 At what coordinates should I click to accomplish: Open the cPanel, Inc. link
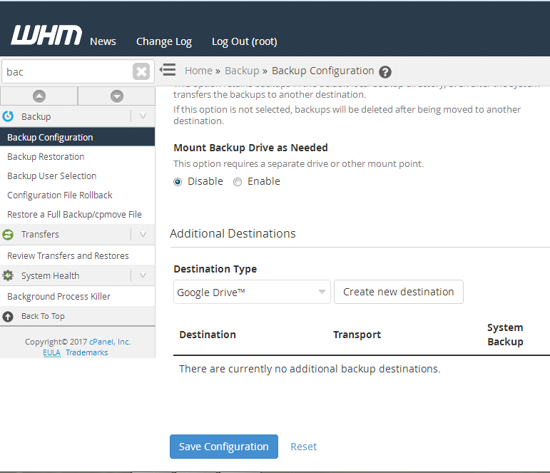coord(110,342)
